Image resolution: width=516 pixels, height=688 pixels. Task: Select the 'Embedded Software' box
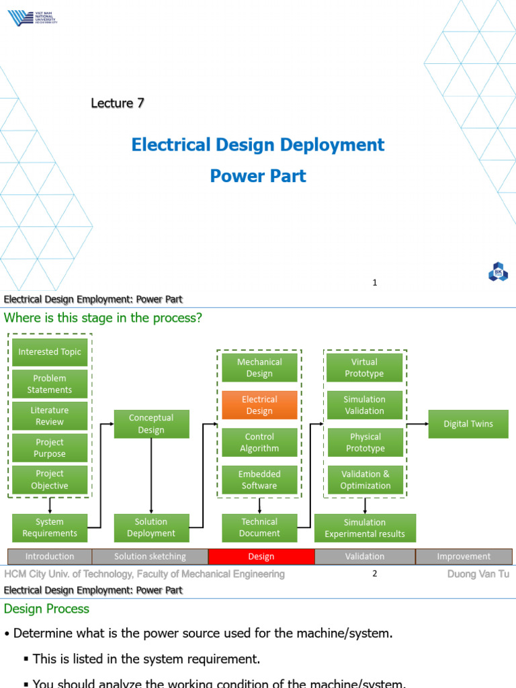click(259, 480)
